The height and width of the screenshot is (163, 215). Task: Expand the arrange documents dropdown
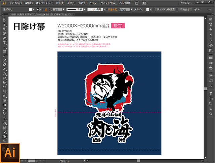tap(145, 3)
